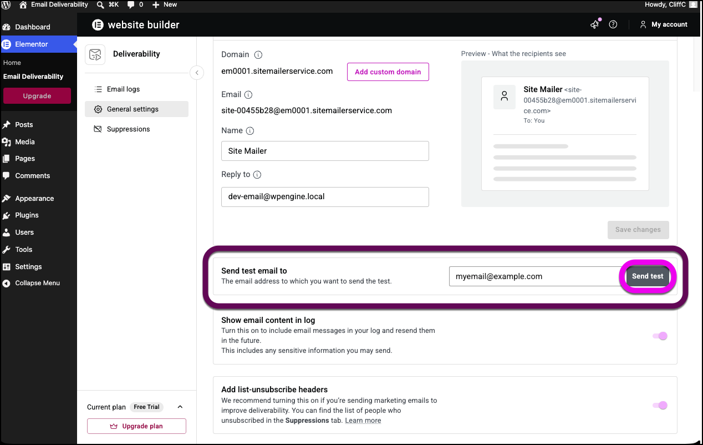This screenshot has height=445, width=703.
Task: Open Comments in the sidebar
Action: click(33, 176)
